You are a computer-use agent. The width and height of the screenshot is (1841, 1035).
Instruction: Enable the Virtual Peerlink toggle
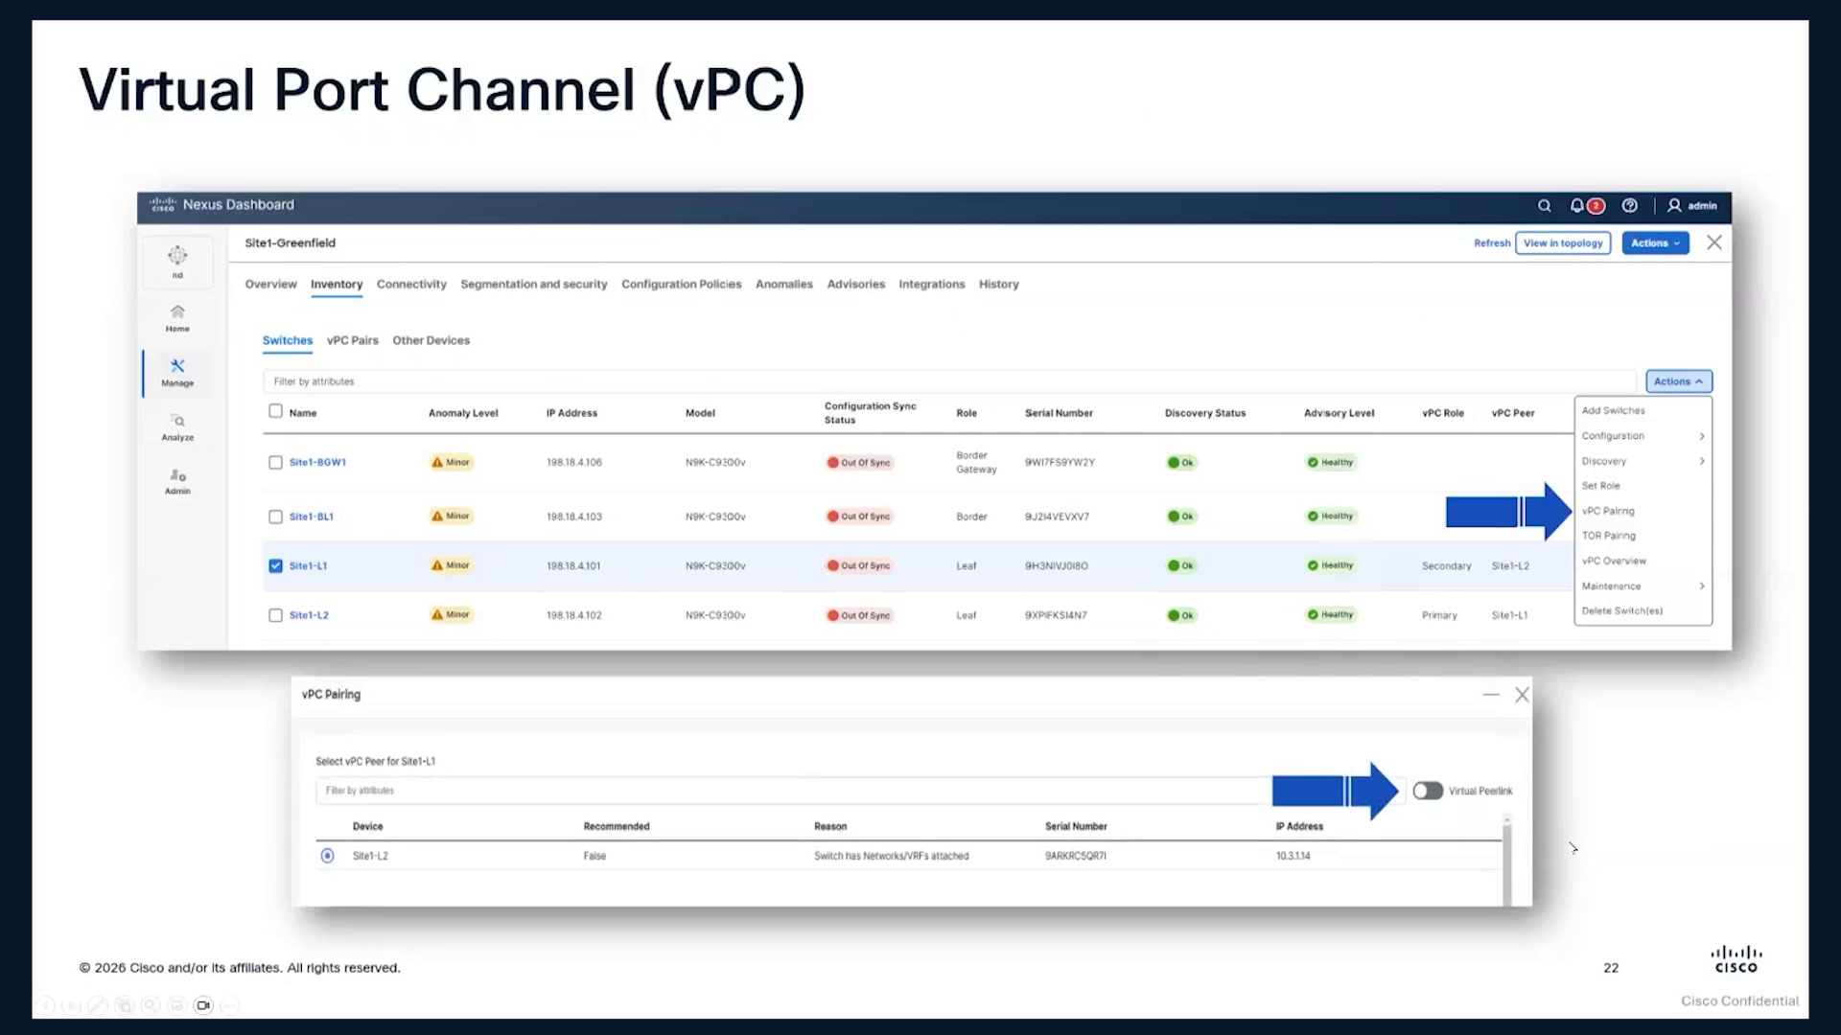pyautogui.click(x=1428, y=791)
